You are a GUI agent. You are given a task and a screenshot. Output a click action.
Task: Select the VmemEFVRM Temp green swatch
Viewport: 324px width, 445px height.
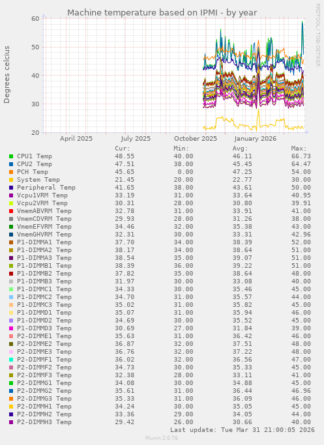pos(11,227)
